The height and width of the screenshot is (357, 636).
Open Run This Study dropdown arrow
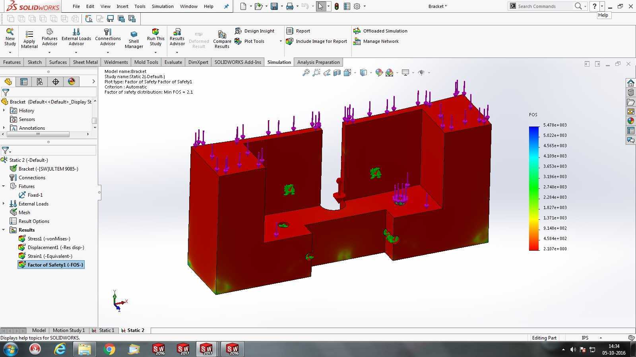tap(155, 52)
